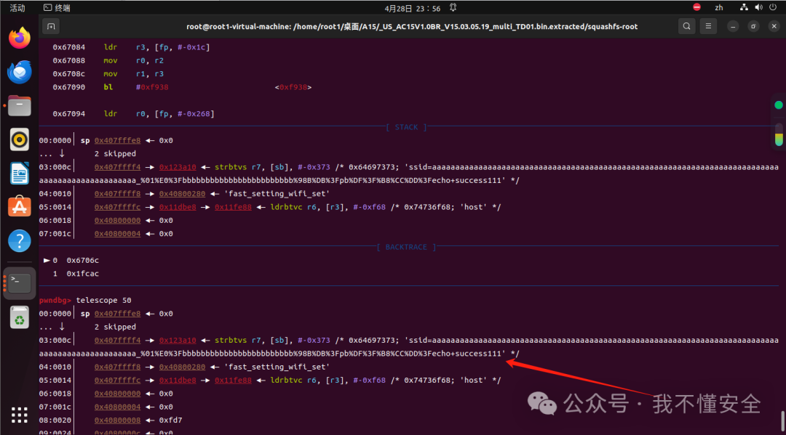Launch LibreOffice Writer from dock
This screenshot has height=435, width=786.
point(20,174)
